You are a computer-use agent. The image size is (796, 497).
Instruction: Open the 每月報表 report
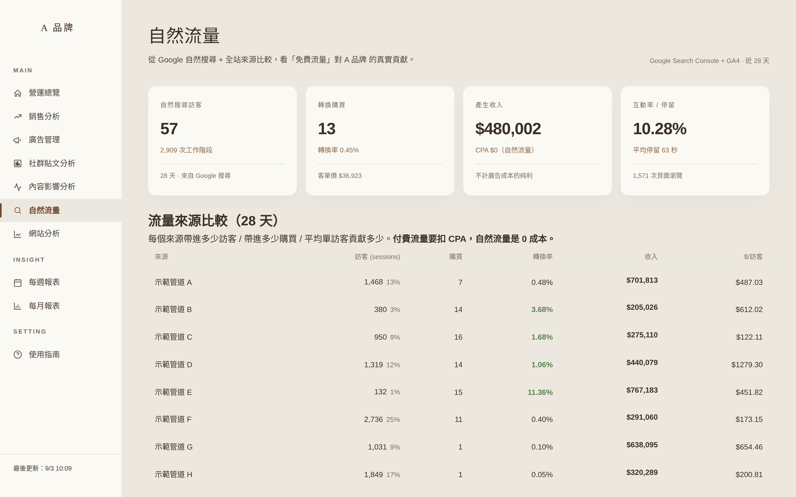pyautogui.click(x=61, y=306)
